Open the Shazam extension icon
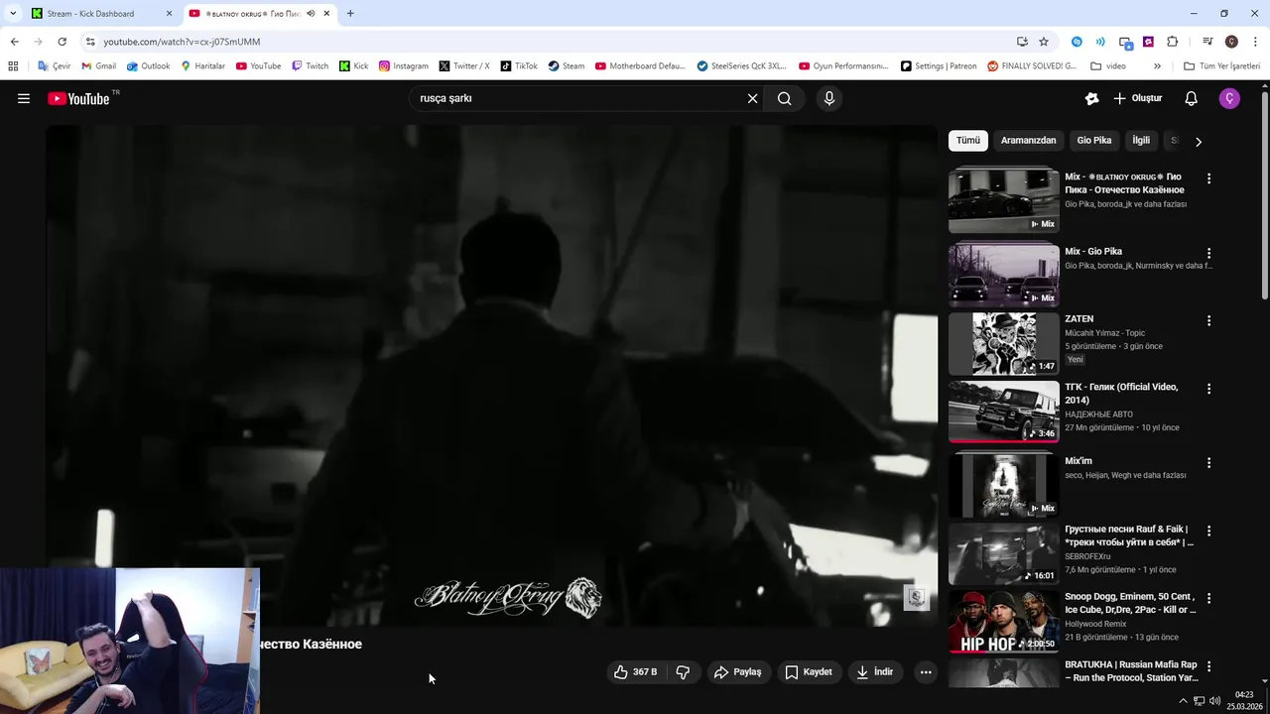The height and width of the screenshot is (714, 1270). point(1077,42)
